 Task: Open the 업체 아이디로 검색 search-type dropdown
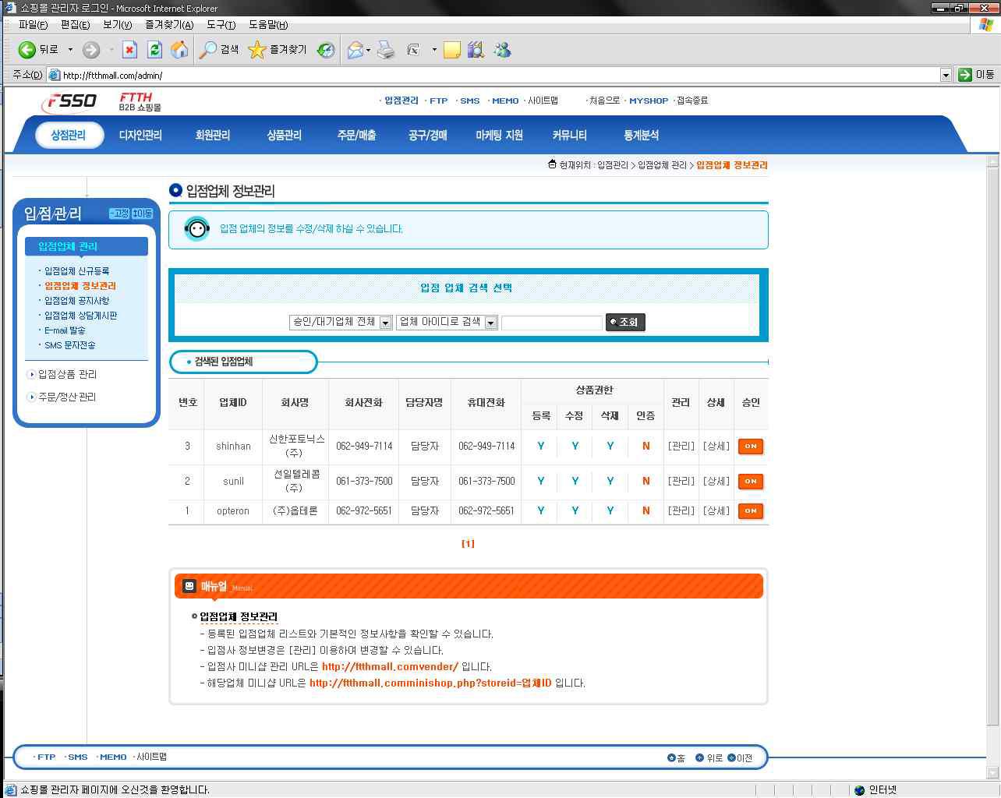coord(447,322)
